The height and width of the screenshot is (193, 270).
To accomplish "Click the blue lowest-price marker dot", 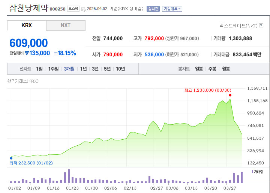I will [x=11, y=158].
